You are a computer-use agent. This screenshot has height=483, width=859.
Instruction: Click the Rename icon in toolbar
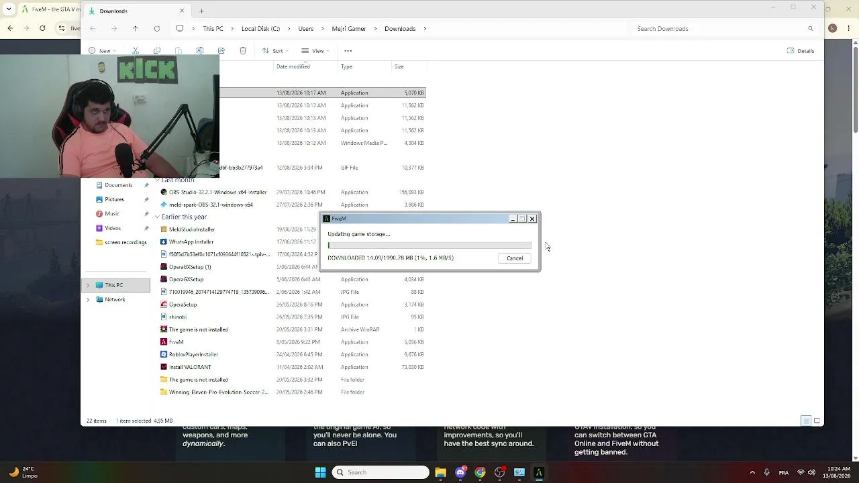pos(200,51)
